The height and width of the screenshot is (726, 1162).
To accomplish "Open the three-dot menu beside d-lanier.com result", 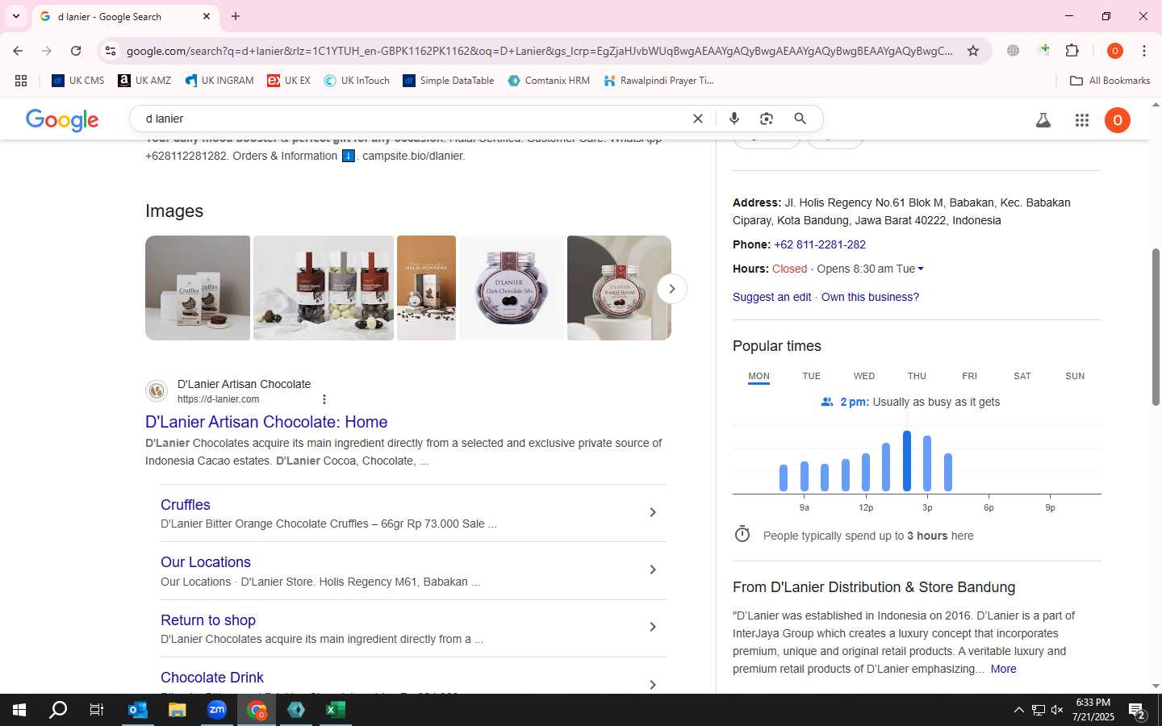I will (324, 399).
